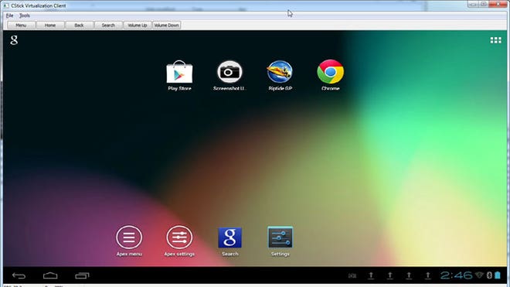Open the Android Settings app
The width and height of the screenshot is (510, 287).
pyautogui.click(x=280, y=241)
